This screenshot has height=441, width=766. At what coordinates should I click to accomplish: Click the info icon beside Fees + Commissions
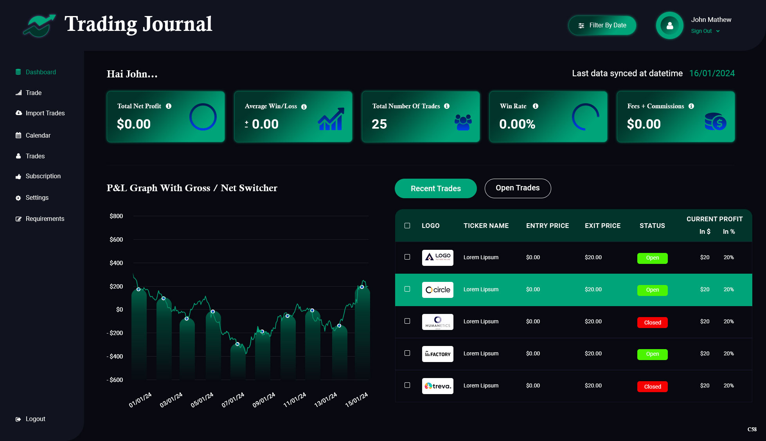[691, 106]
